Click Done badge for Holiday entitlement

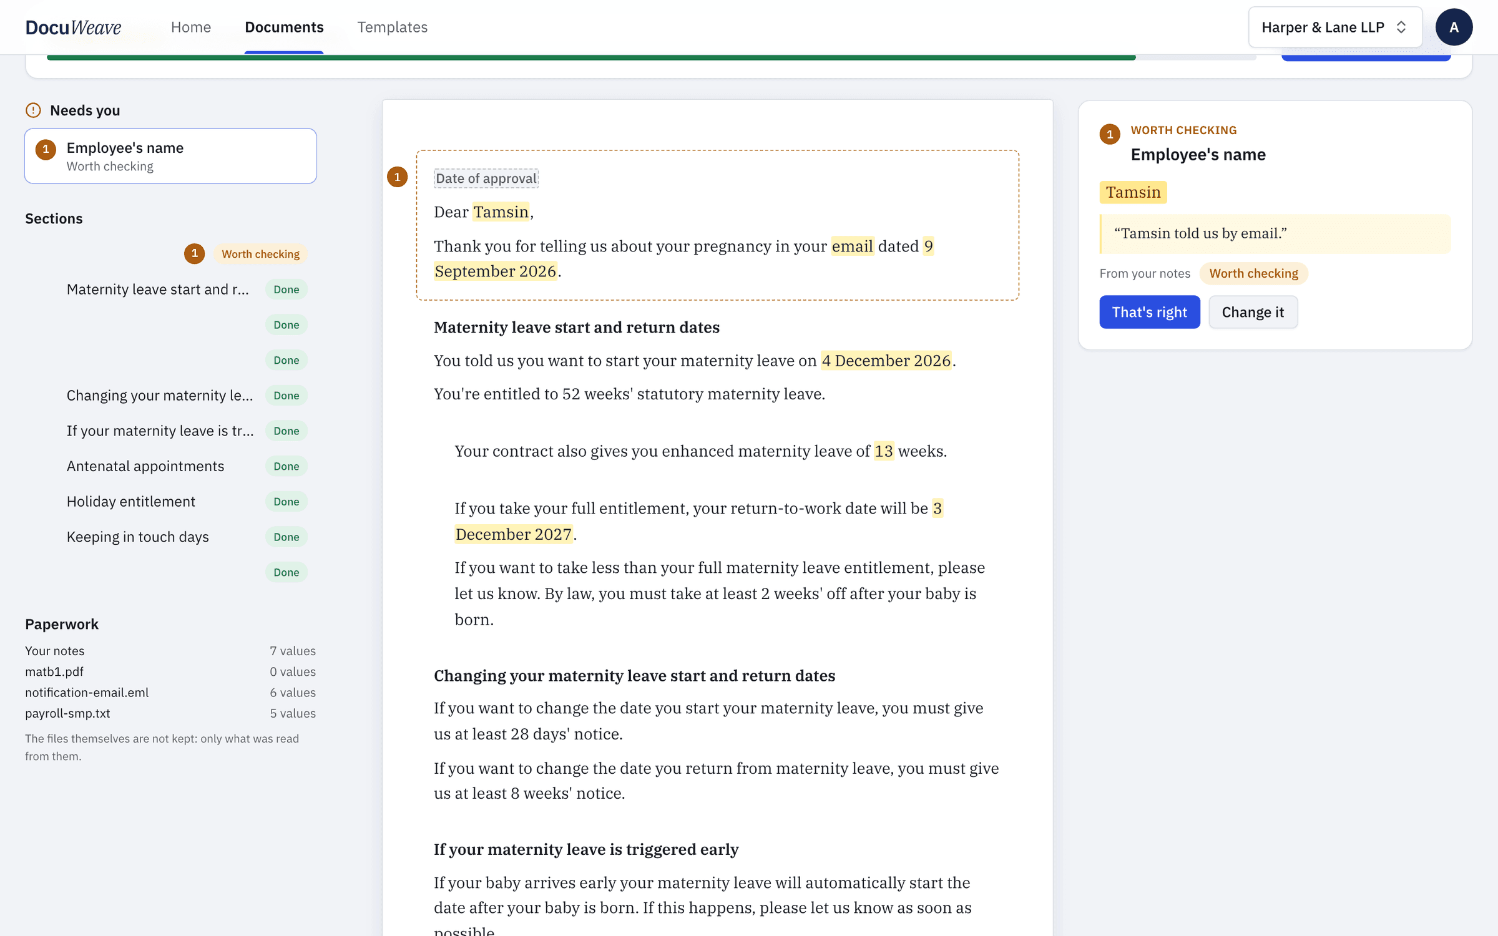286,501
